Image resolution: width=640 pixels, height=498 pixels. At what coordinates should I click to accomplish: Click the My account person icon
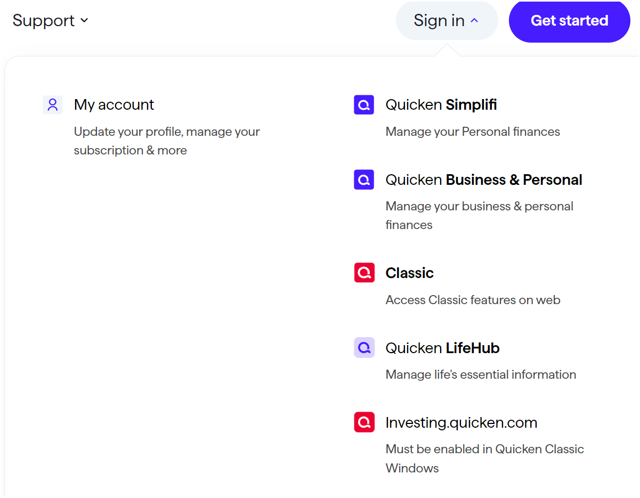coord(52,104)
